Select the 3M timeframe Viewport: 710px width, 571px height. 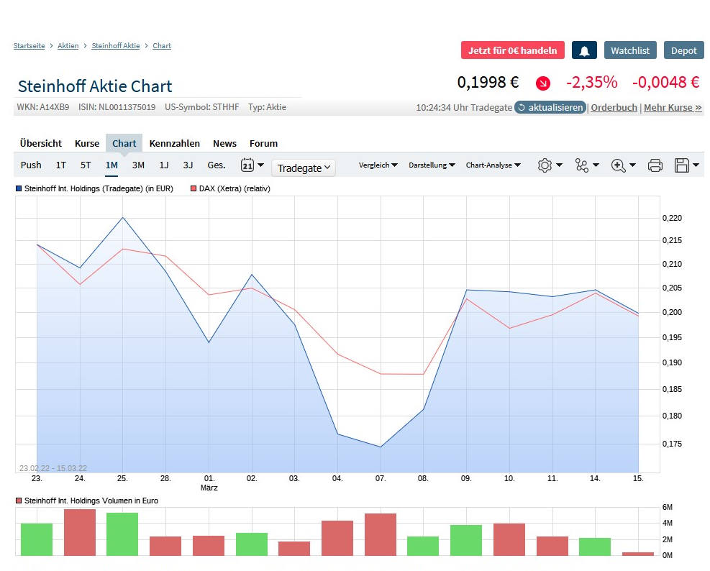point(138,165)
